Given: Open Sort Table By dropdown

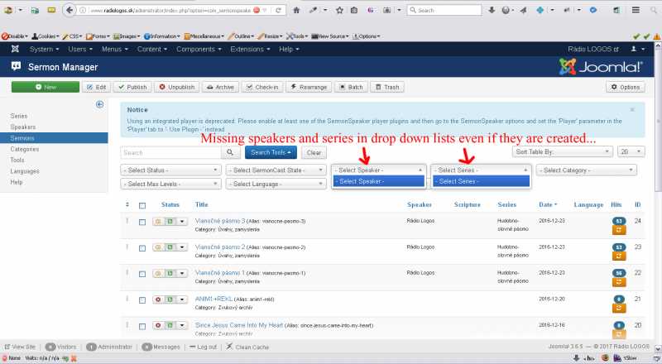Looking at the screenshot, I should pos(563,151).
